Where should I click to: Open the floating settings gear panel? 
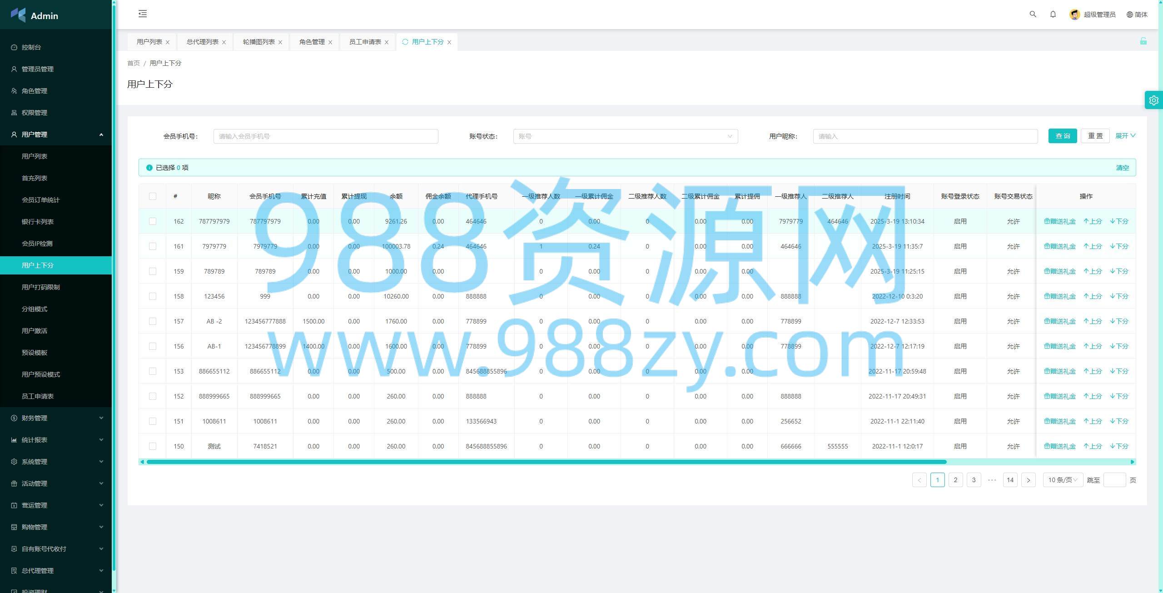click(1153, 100)
